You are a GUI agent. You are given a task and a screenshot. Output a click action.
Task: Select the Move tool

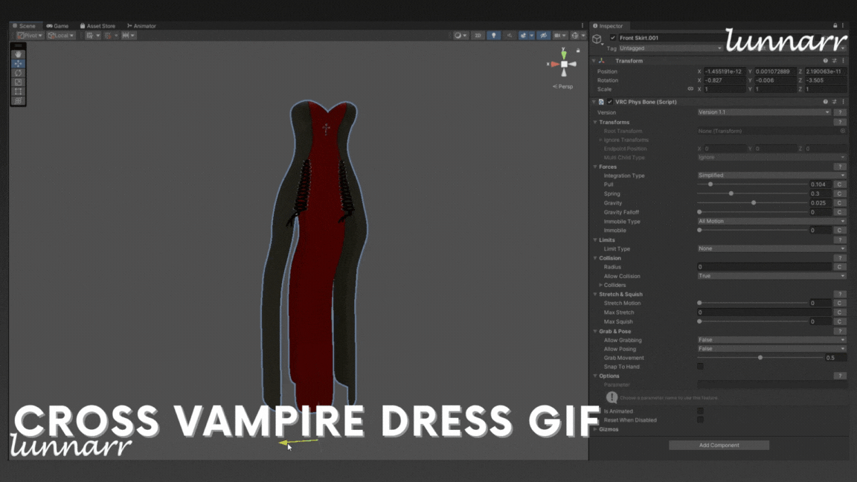(x=19, y=64)
